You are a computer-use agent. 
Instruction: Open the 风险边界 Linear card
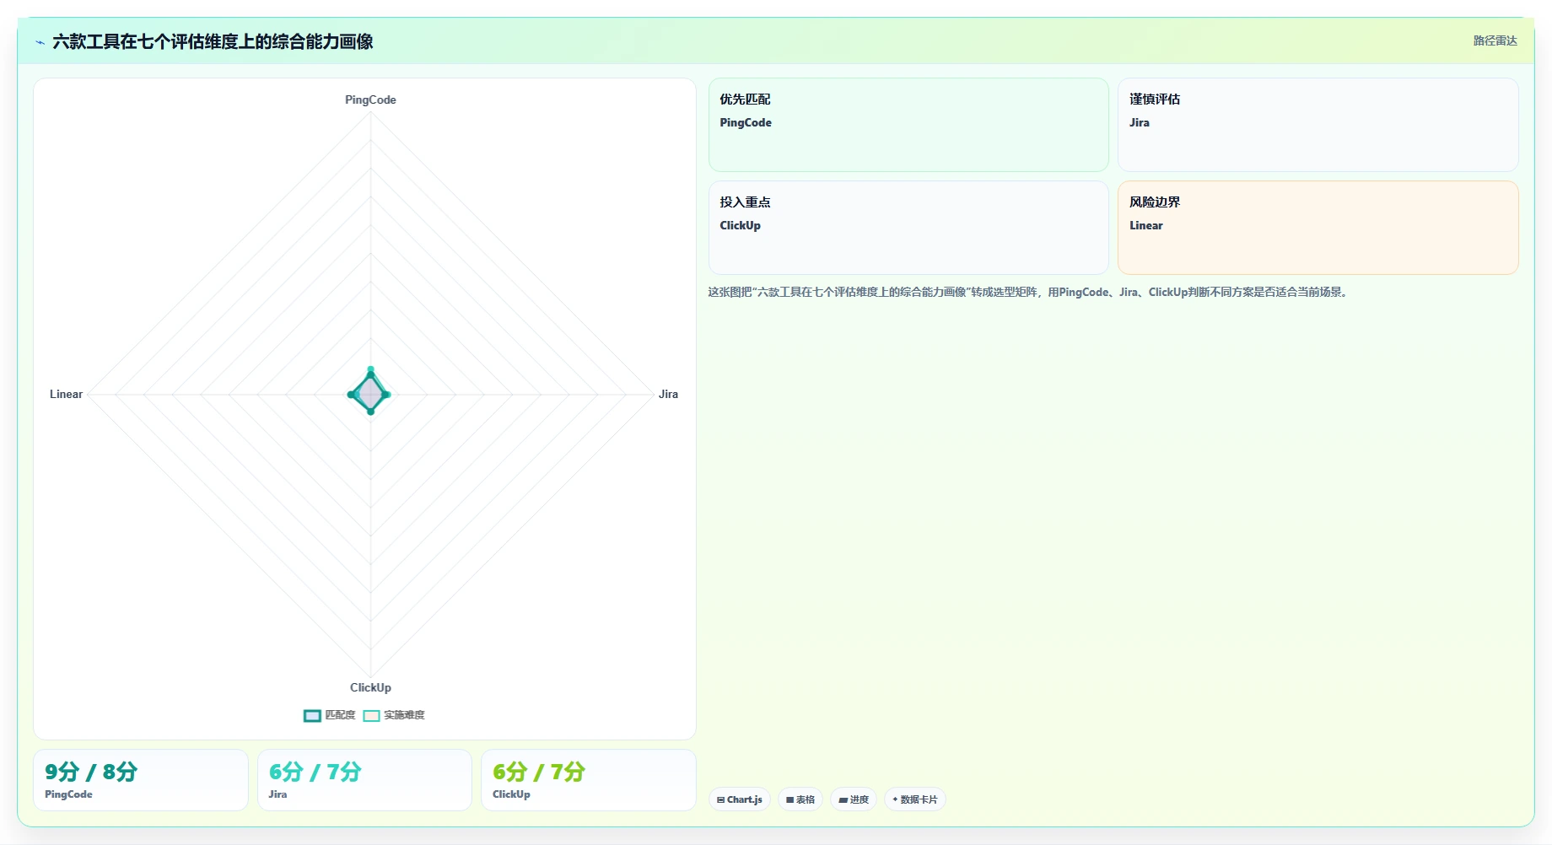[x=1318, y=228]
